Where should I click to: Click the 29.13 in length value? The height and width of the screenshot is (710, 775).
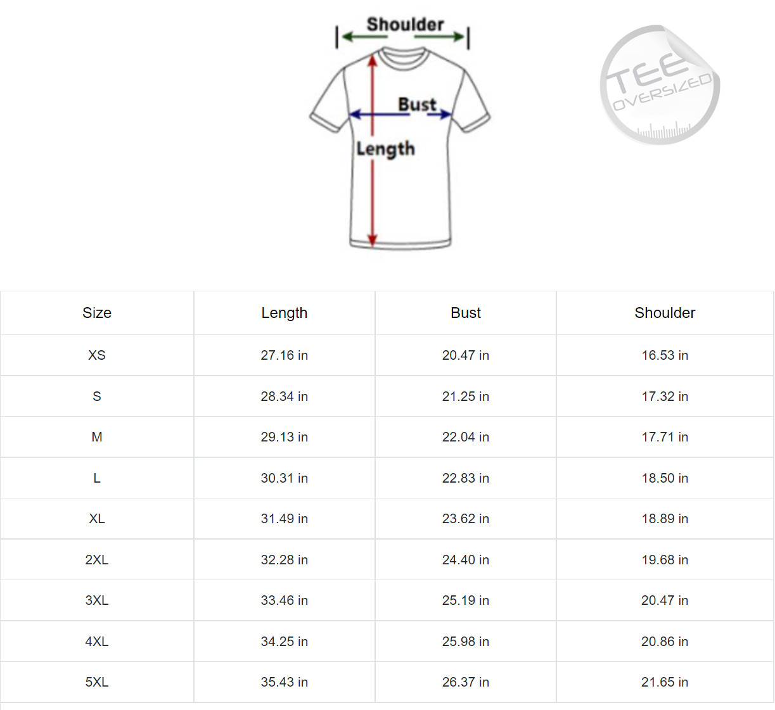pyautogui.click(x=285, y=437)
